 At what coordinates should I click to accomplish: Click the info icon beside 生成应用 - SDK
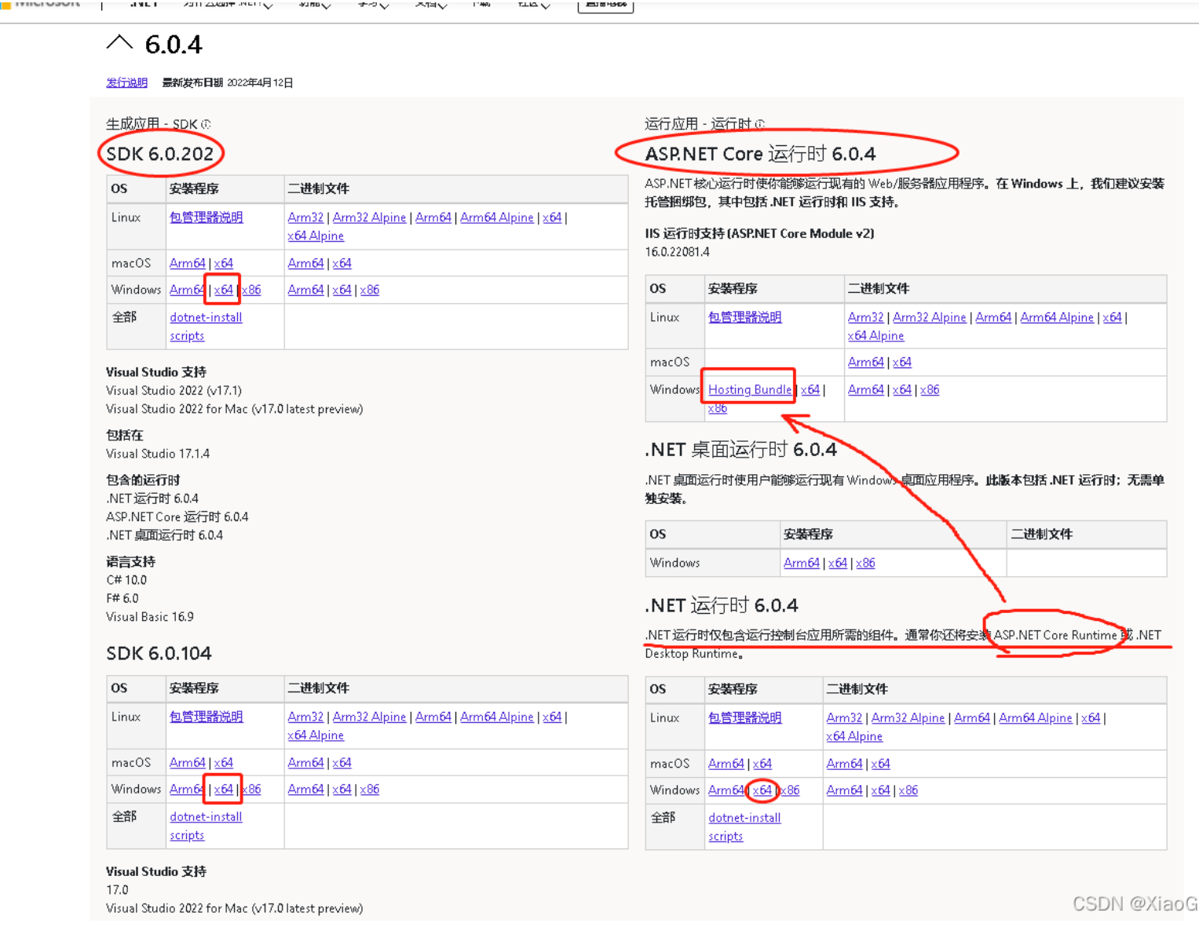point(206,124)
